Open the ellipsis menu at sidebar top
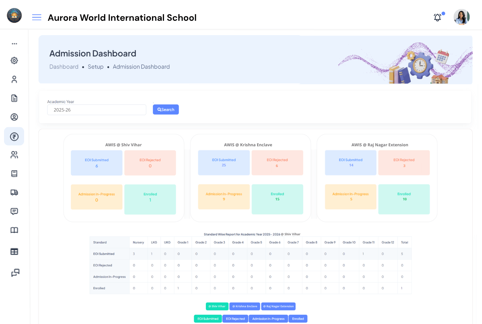Viewport: 482px width, 324px height. (14, 44)
